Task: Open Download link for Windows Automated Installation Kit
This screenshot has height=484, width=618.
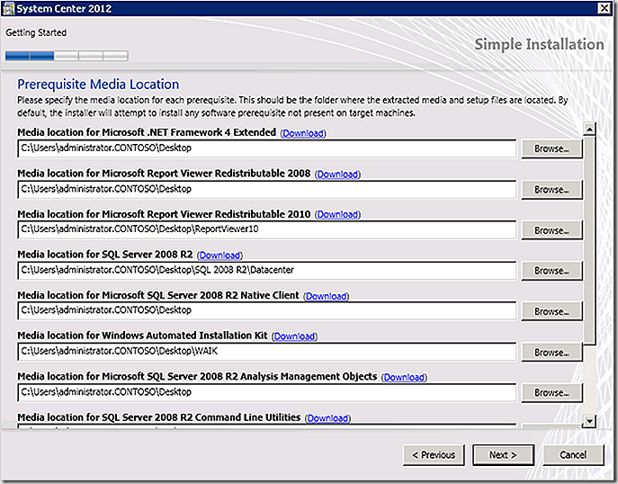Action: pos(294,336)
